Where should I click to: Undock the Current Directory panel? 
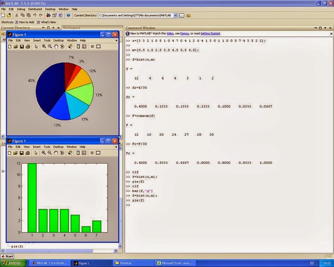pyautogui.click(x=53, y=28)
